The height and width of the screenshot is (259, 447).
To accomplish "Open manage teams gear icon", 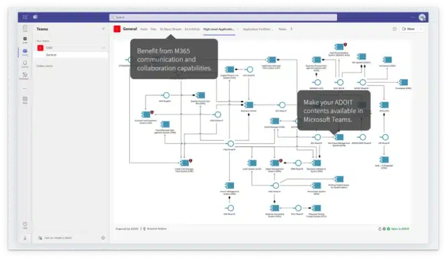I will tap(103, 237).
